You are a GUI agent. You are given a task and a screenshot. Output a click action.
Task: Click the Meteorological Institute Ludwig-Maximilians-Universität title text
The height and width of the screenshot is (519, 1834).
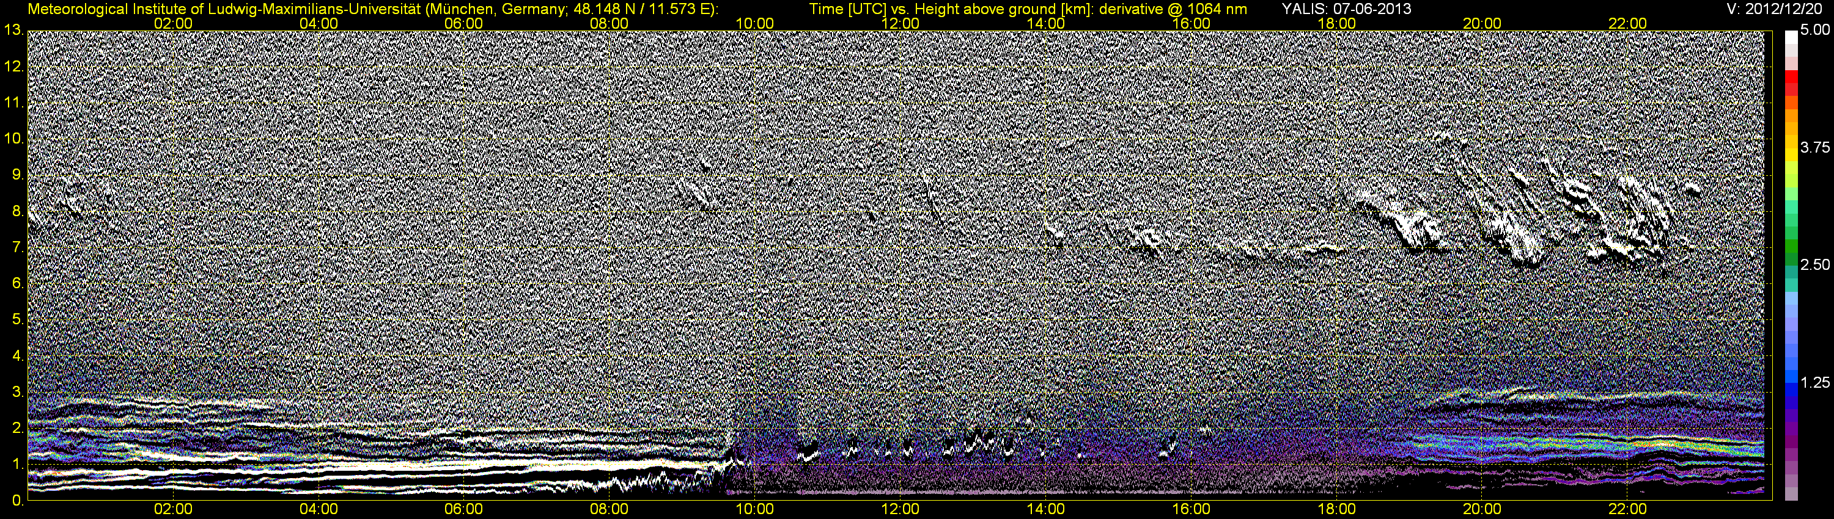372,9
